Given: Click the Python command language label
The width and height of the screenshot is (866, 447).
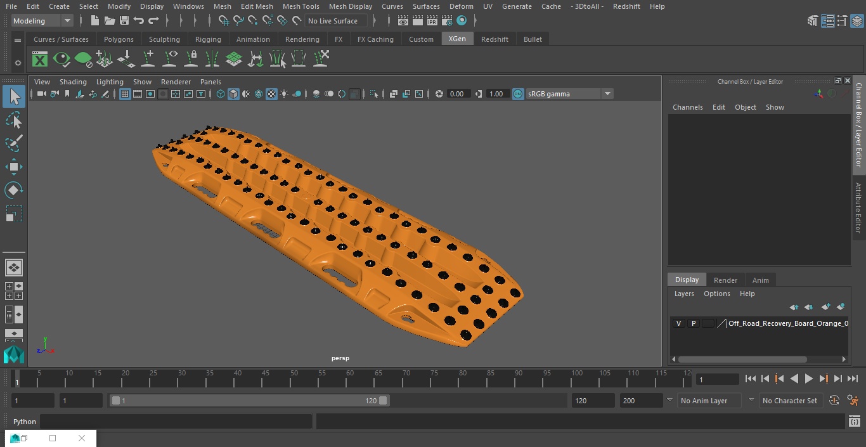Looking at the screenshot, I should (25, 422).
